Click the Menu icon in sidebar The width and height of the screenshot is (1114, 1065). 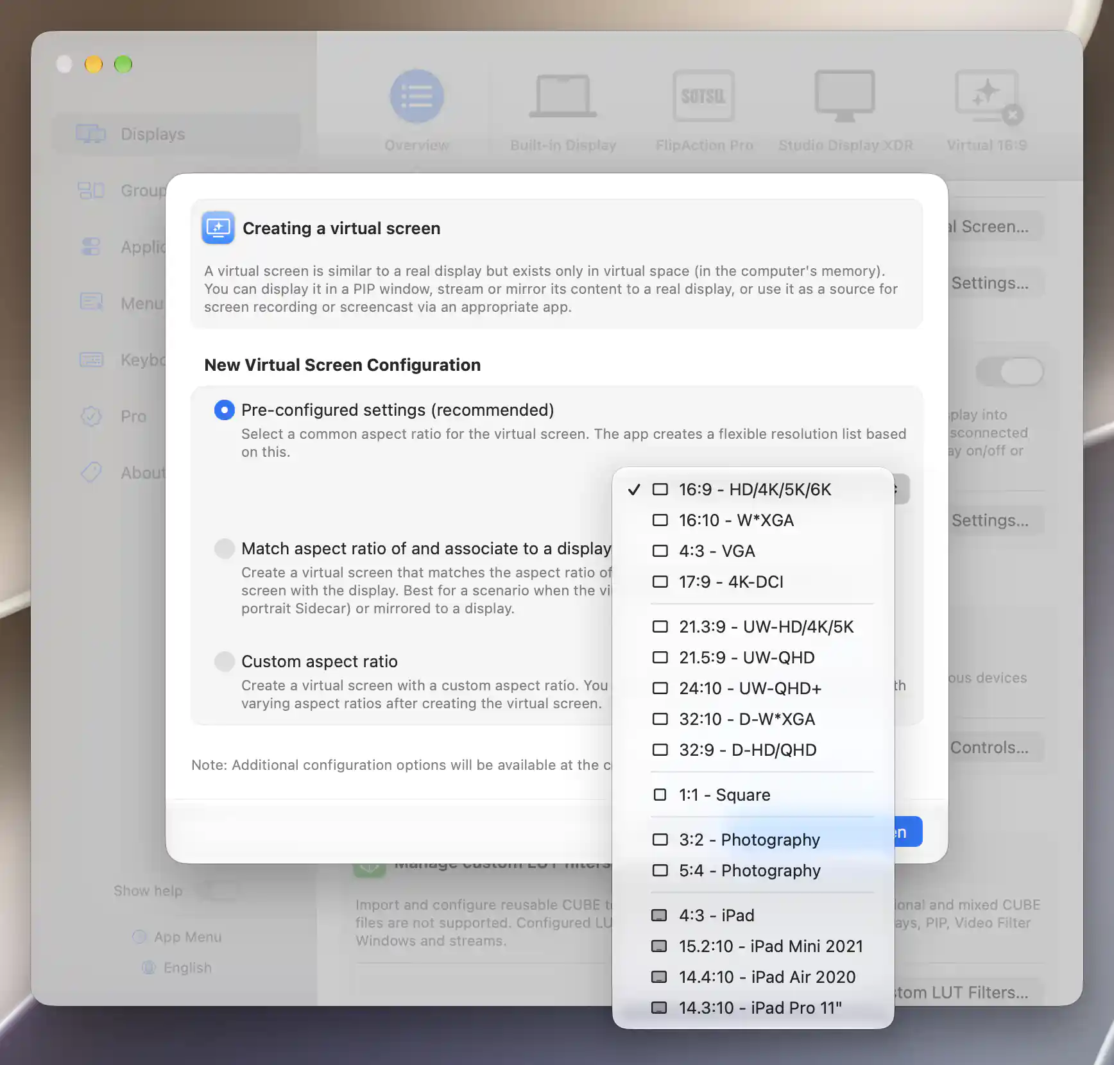tap(91, 302)
